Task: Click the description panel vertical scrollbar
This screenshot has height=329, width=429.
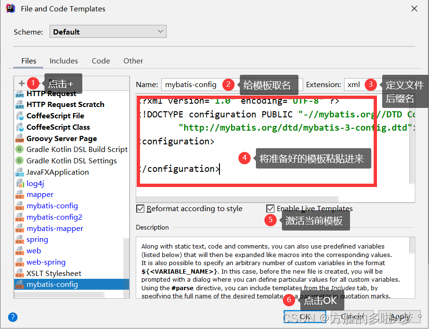Action: click(x=412, y=246)
